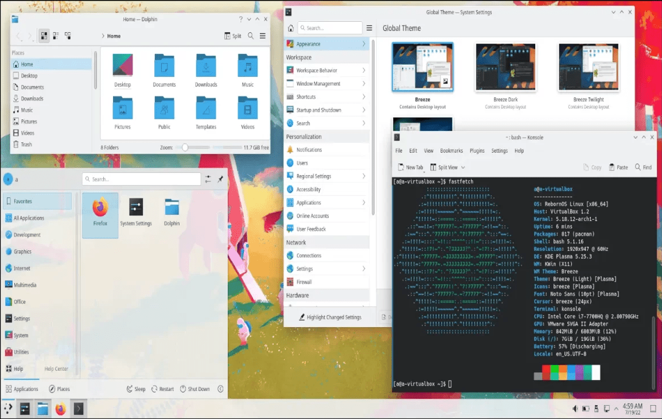Click Paste in Konsole toolbar
Image resolution: width=662 pixels, height=419 pixels.
618,167
